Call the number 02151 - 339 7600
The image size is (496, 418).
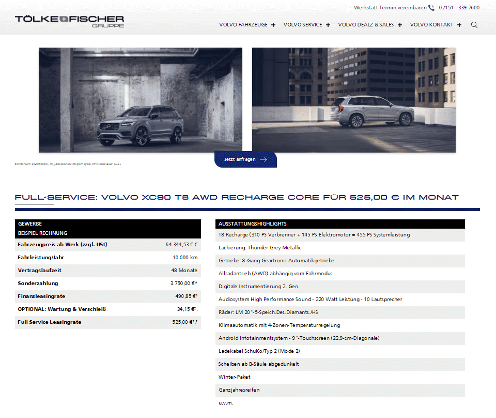[459, 8]
